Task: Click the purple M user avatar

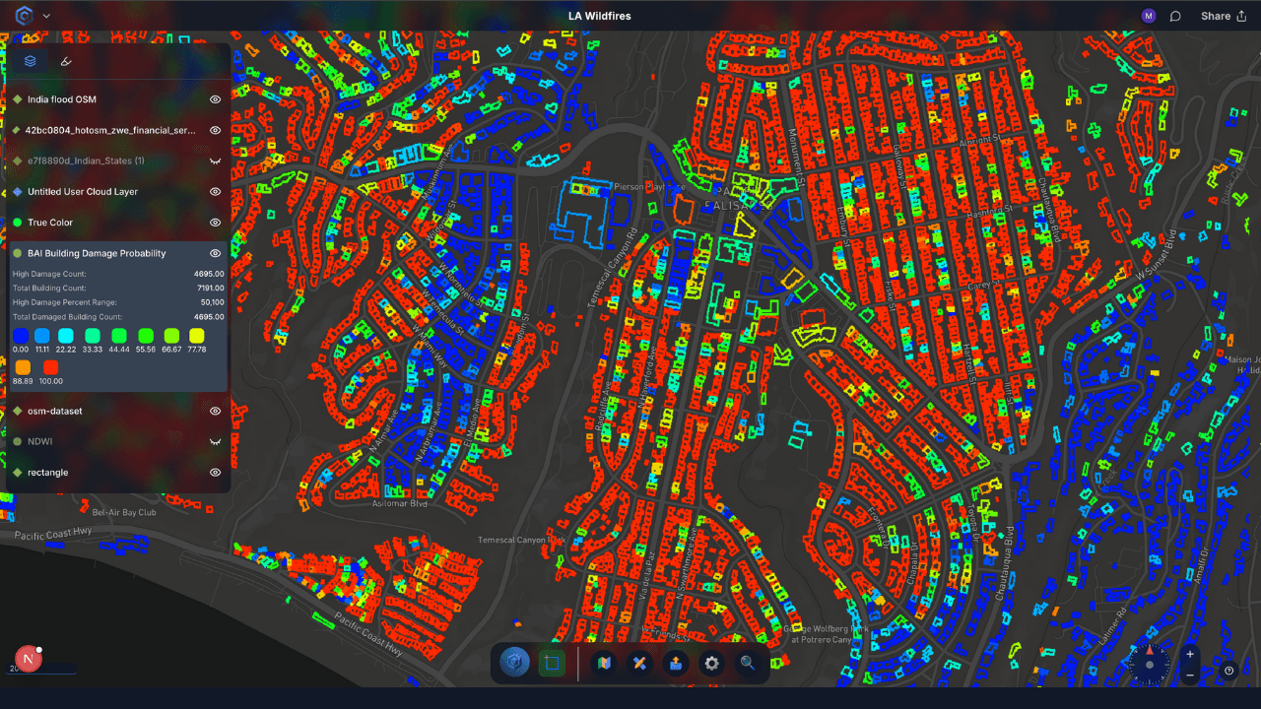Action: point(1149,16)
